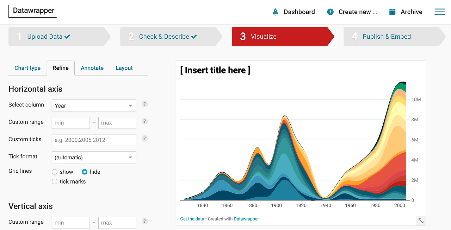Click the 1900 horizontal axis label
This screenshot has width=451, height=230.
pyautogui.click(x=277, y=205)
